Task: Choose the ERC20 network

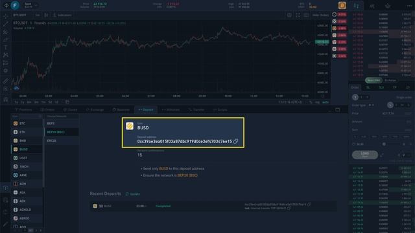Action: click(x=62, y=141)
